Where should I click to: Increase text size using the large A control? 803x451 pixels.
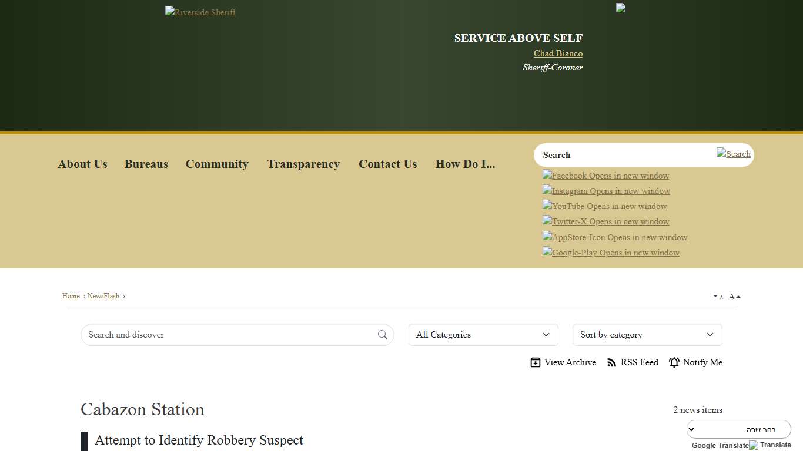pyautogui.click(x=732, y=297)
